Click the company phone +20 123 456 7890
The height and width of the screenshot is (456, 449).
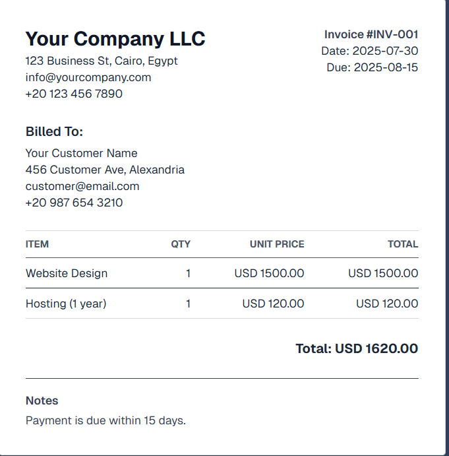coord(74,94)
